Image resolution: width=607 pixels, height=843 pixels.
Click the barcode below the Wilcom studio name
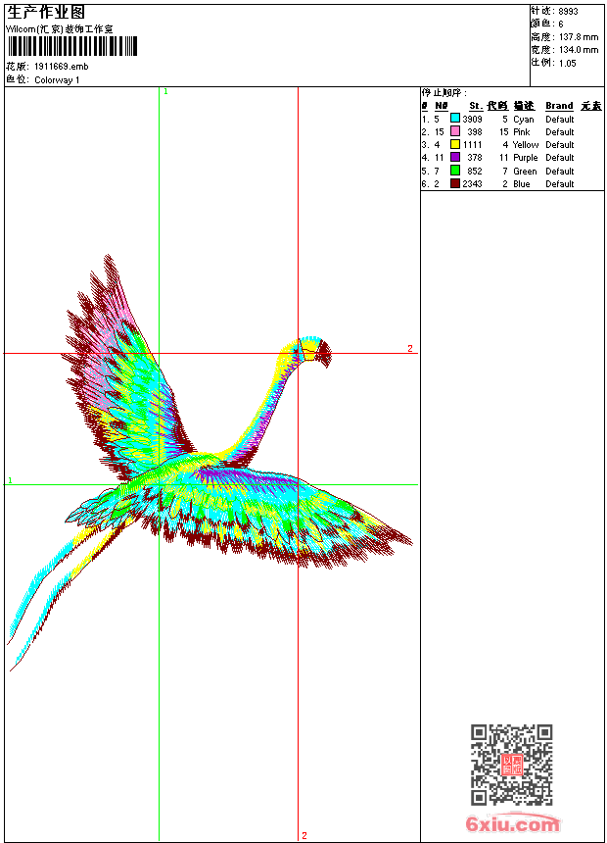(x=72, y=46)
